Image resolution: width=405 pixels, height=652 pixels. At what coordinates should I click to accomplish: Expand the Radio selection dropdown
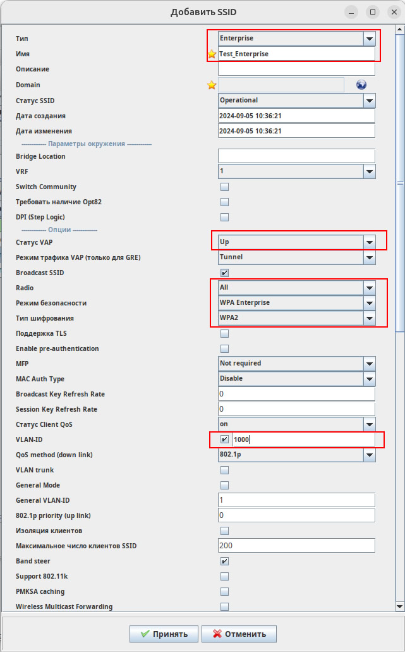[369, 288]
